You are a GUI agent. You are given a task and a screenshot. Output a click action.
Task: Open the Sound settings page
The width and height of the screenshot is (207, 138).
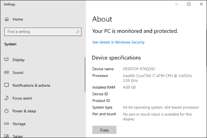click(18, 72)
